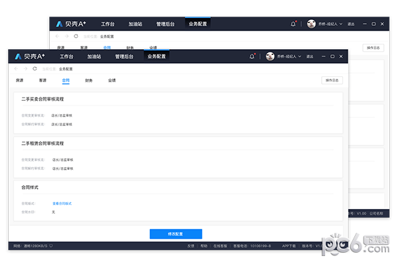This screenshot has width=398, height=264.
Task: Refresh the page in the front window
Action: point(34,69)
